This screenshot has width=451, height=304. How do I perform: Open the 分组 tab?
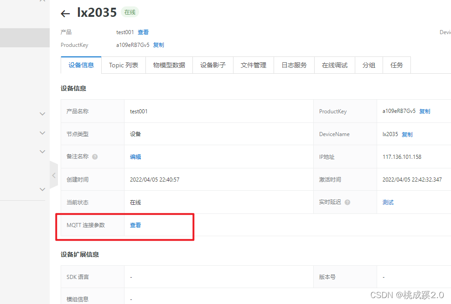(369, 65)
